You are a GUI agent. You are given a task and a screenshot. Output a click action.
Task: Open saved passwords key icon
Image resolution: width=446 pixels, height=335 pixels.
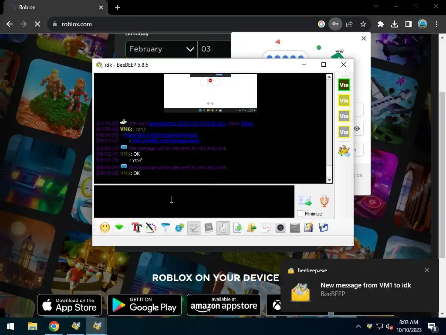[x=335, y=24]
